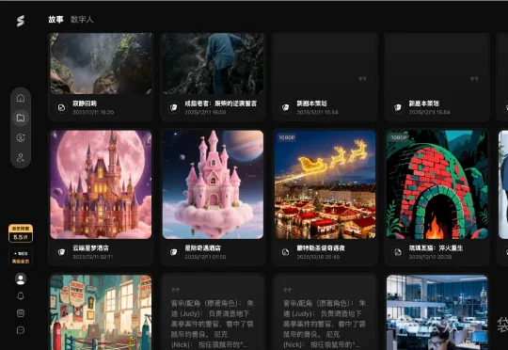508x350 pixels.
Task: Open the projects folder icon in the sidebar
Action: pos(21,118)
